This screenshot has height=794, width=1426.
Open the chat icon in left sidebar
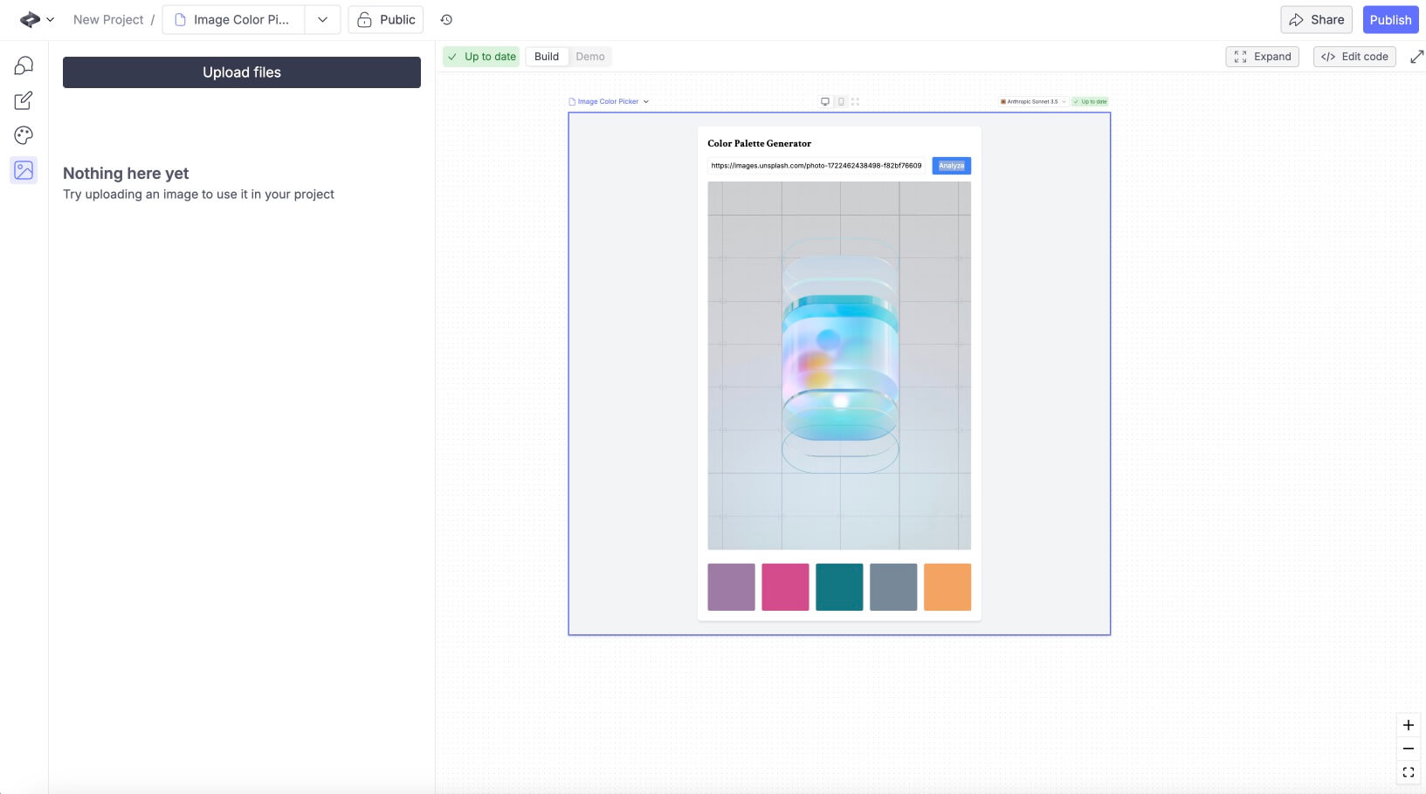pyautogui.click(x=24, y=66)
